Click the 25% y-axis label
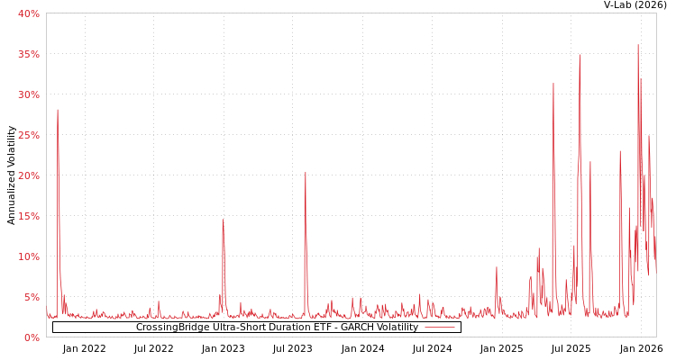Viewport: 676px width, 360px height. click(x=29, y=135)
